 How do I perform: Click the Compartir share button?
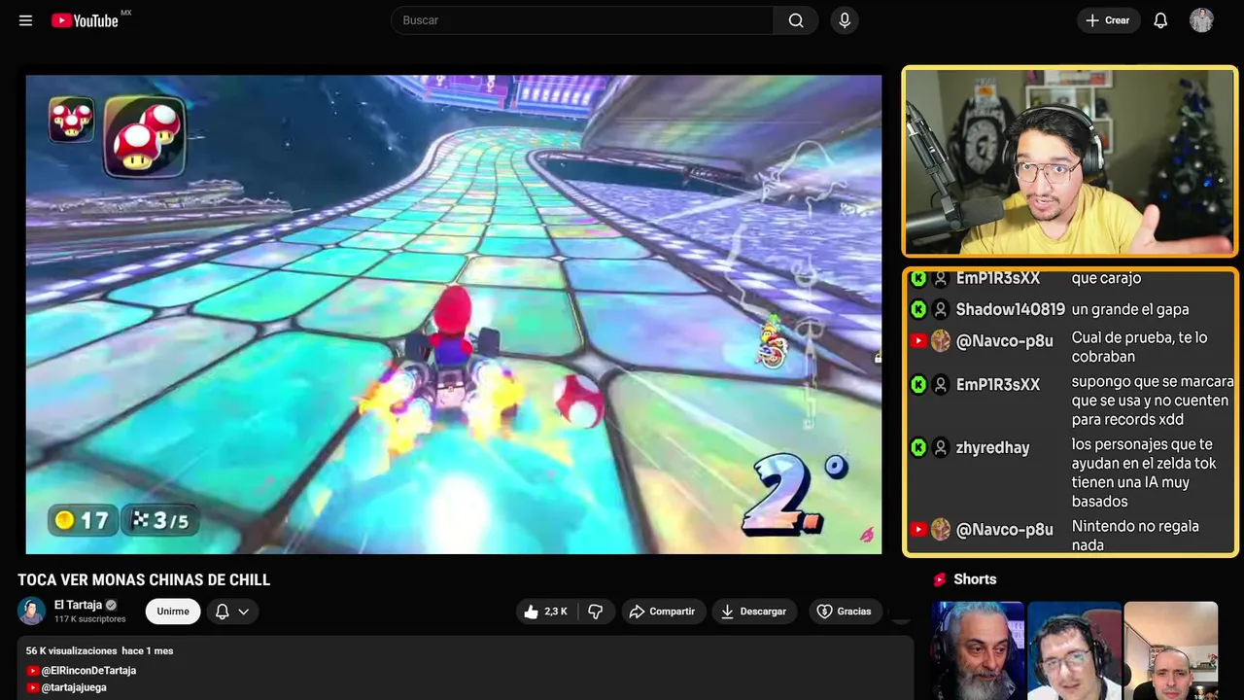[x=663, y=612]
